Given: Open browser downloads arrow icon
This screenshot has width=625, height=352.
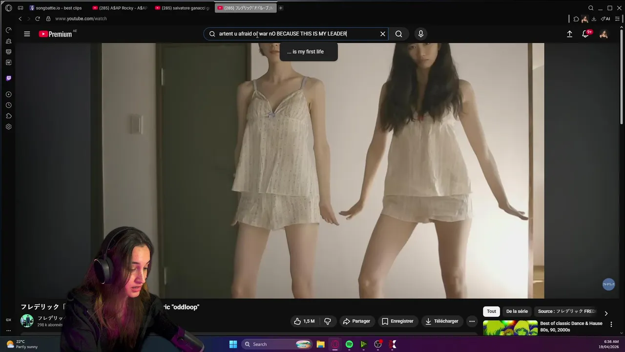Looking at the screenshot, I should (x=594, y=19).
